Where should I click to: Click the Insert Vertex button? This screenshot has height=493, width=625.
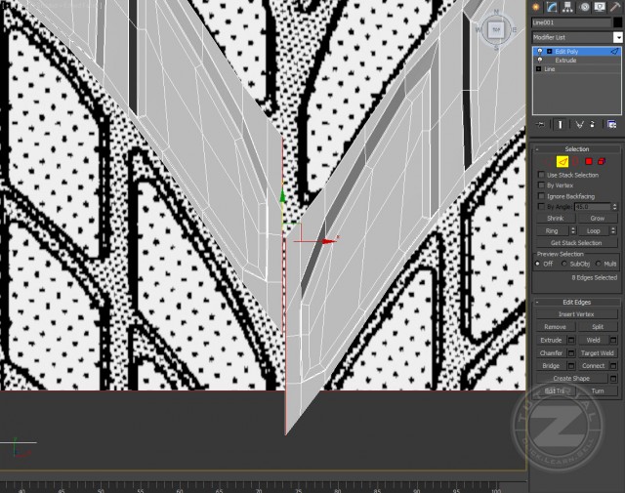coord(576,314)
